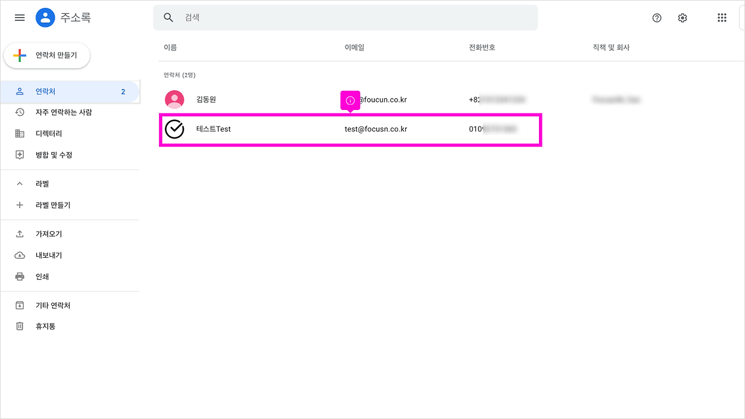Select the 디렉터리 building icon
The image size is (745, 419).
[x=19, y=133]
